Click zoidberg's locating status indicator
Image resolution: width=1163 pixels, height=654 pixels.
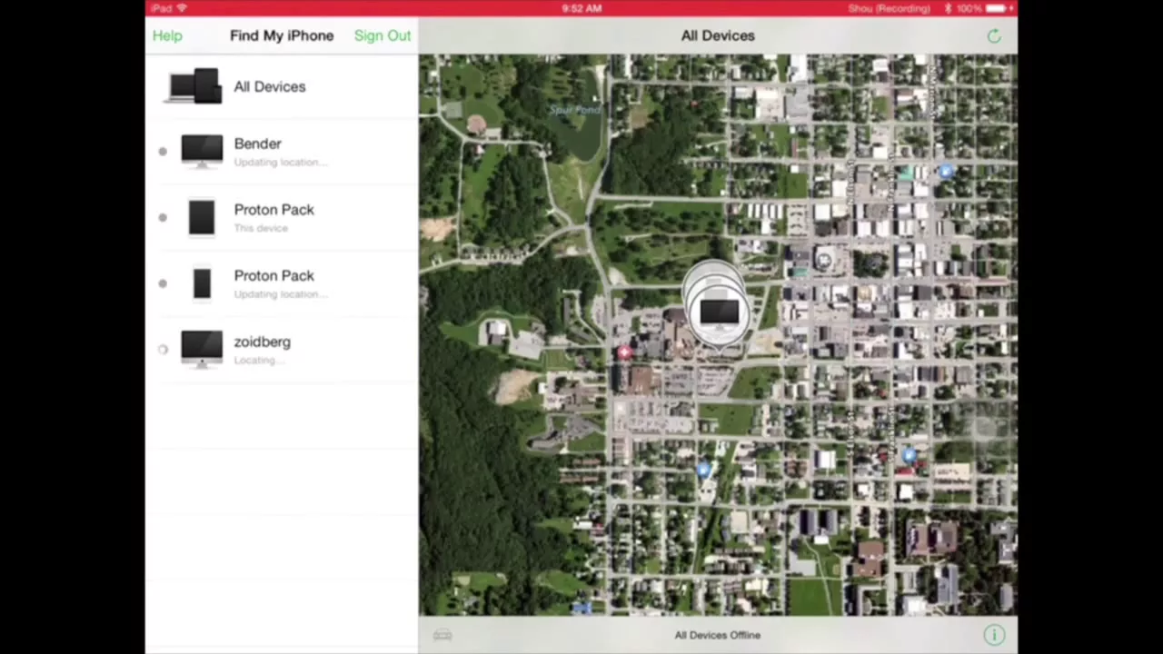click(x=163, y=349)
